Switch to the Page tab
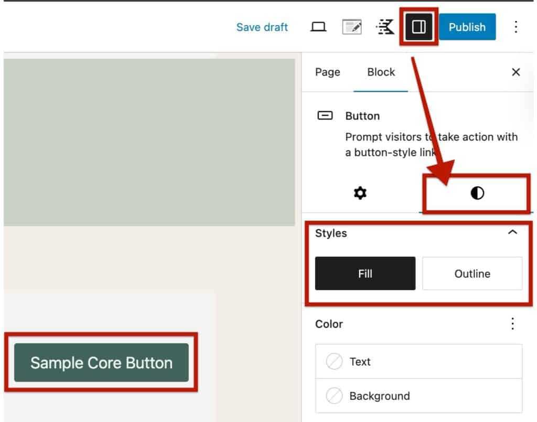Viewport: 537px width, 422px height. (328, 72)
